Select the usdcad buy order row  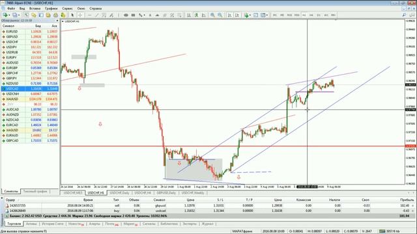[x=210, y=211]
